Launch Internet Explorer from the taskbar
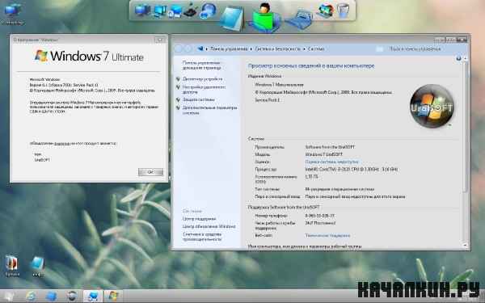The height and width of the screenshot is (303, 485). coord(31,297)
